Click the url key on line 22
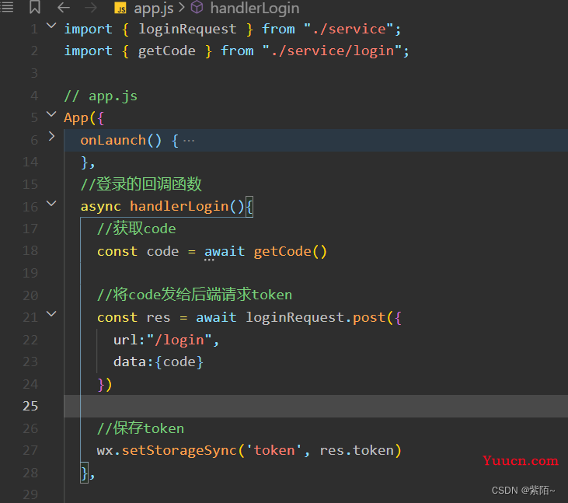The image size is (568, 503). click(x=125, y=340)
